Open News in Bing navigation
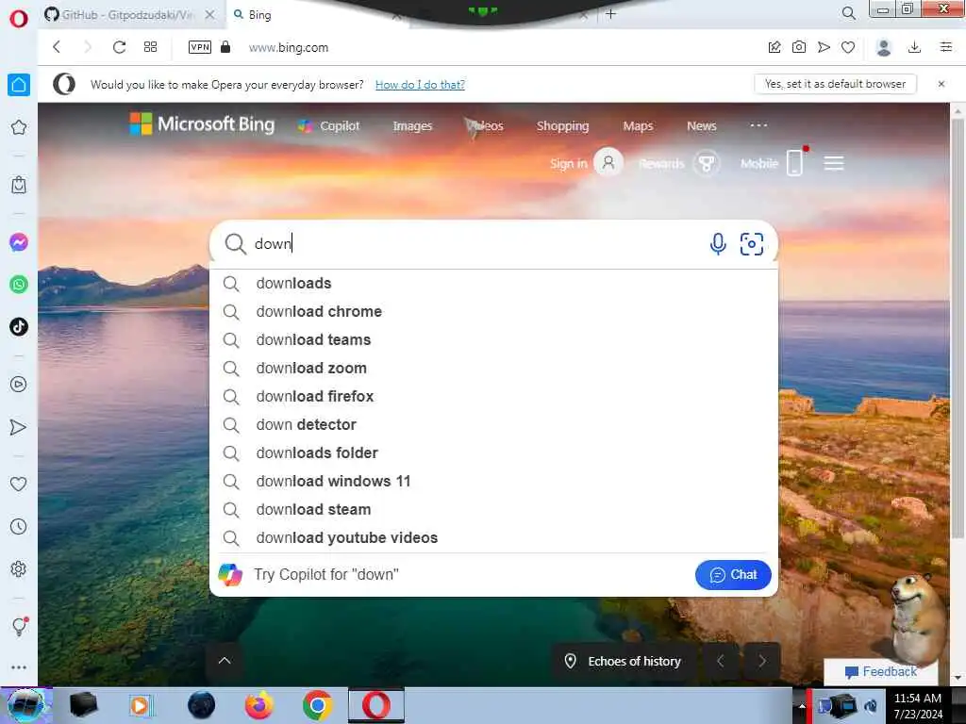The width and height of the screenshot is (966, 724). pos(702,126)
